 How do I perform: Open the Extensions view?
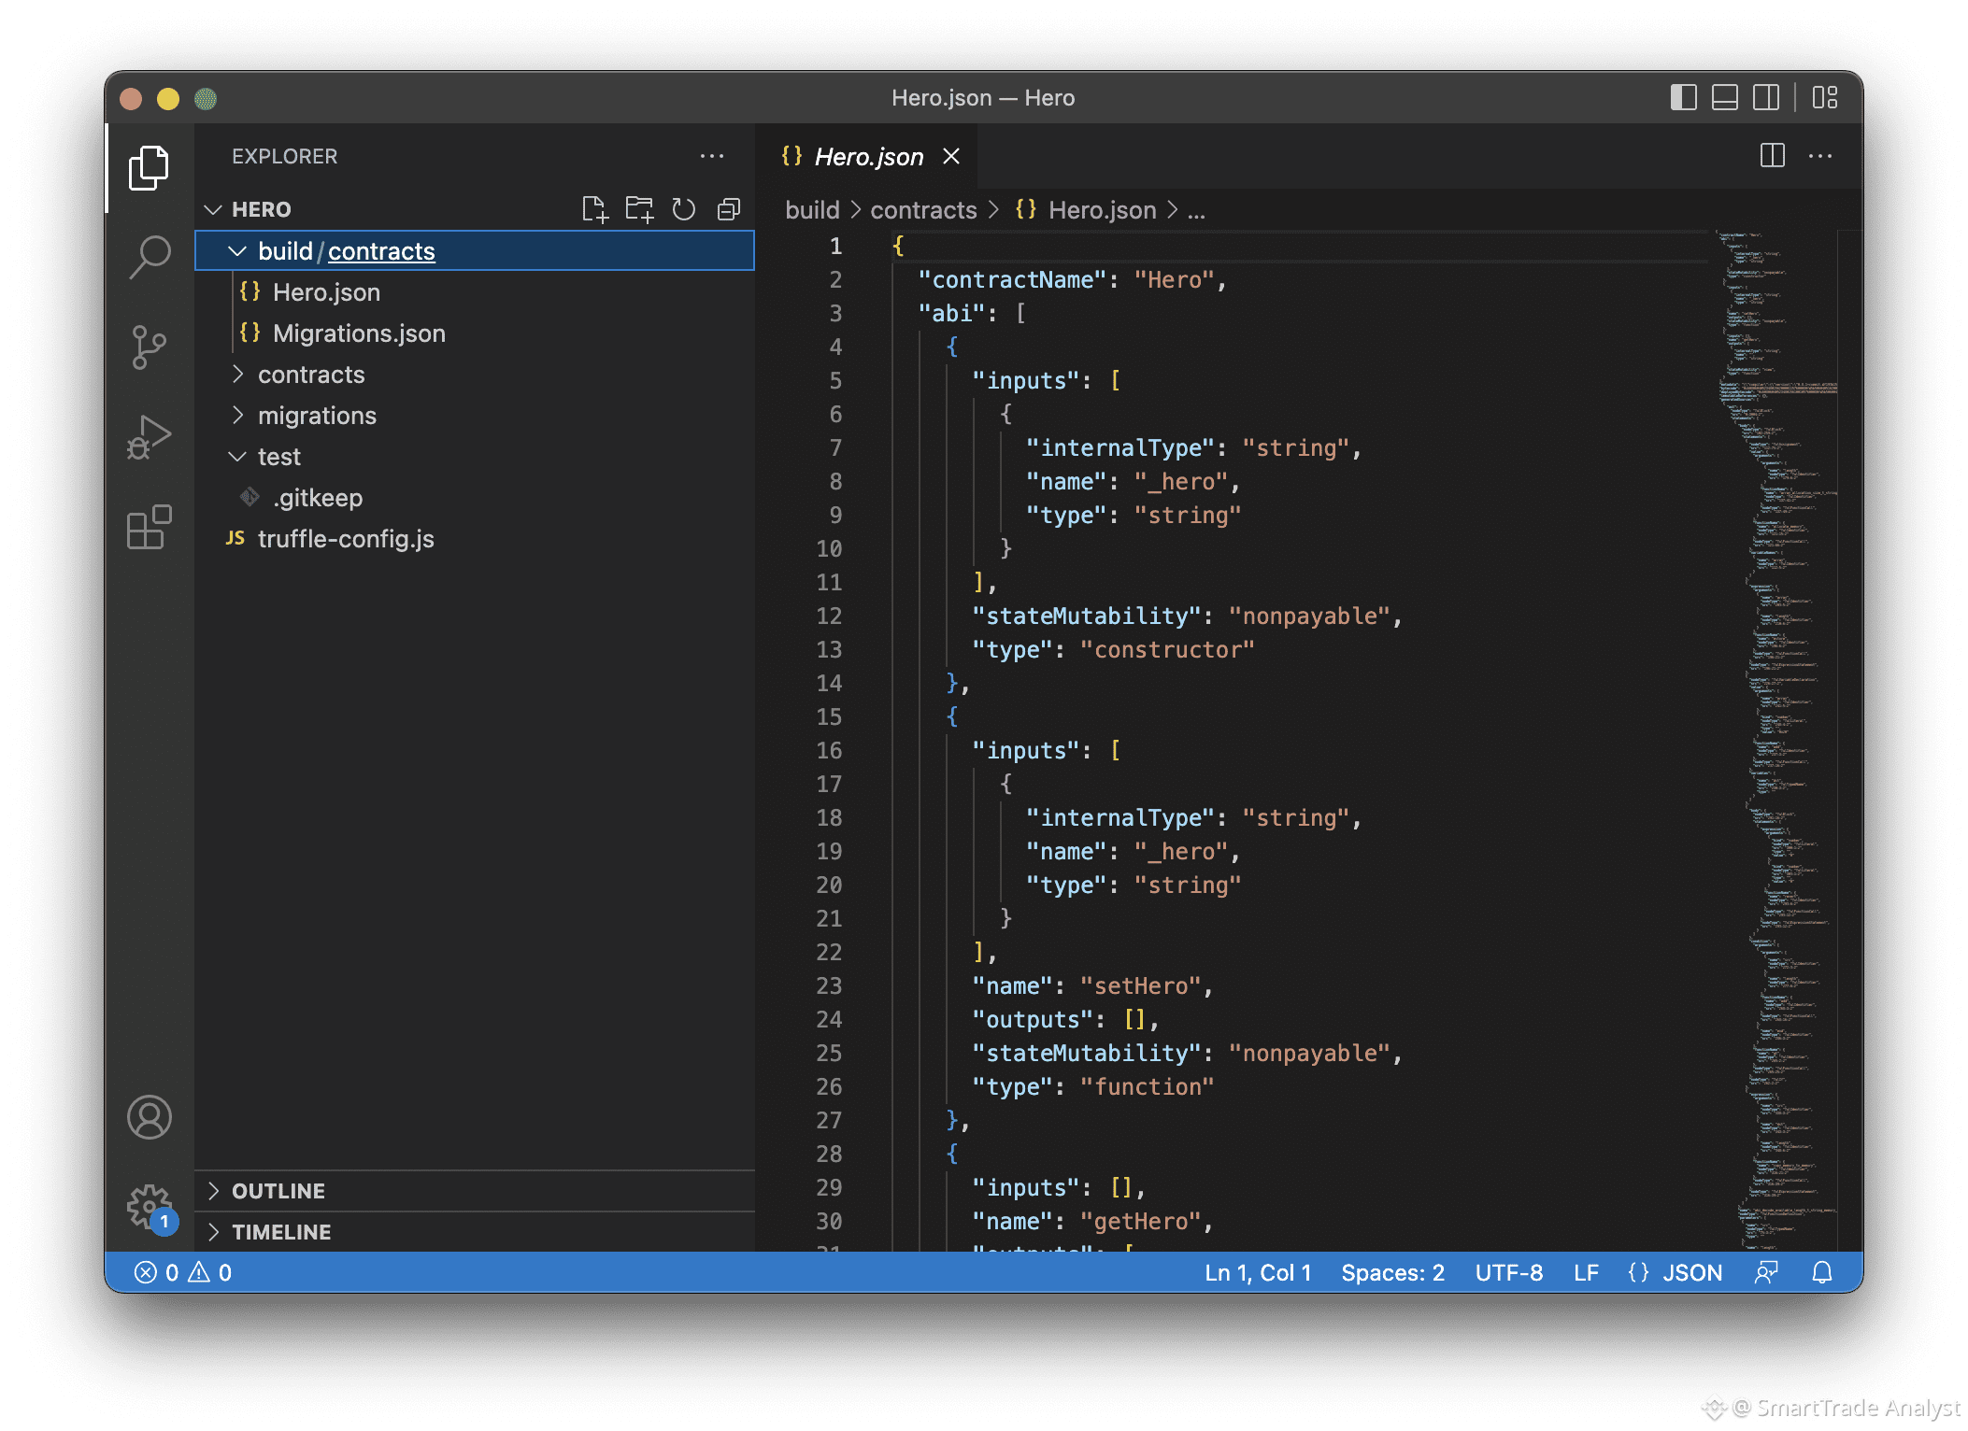(150, 528)
